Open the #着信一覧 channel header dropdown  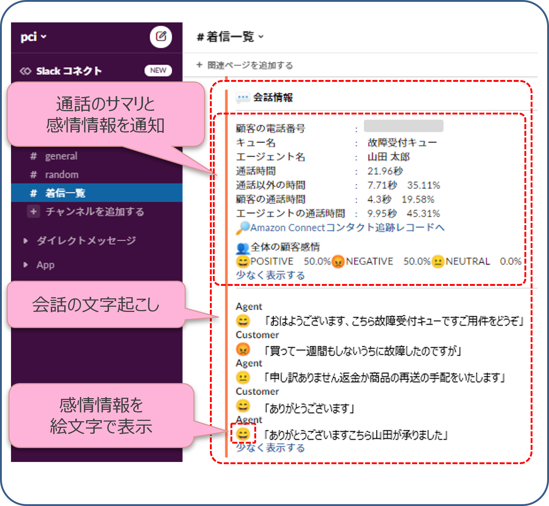(x=230, y=37)
